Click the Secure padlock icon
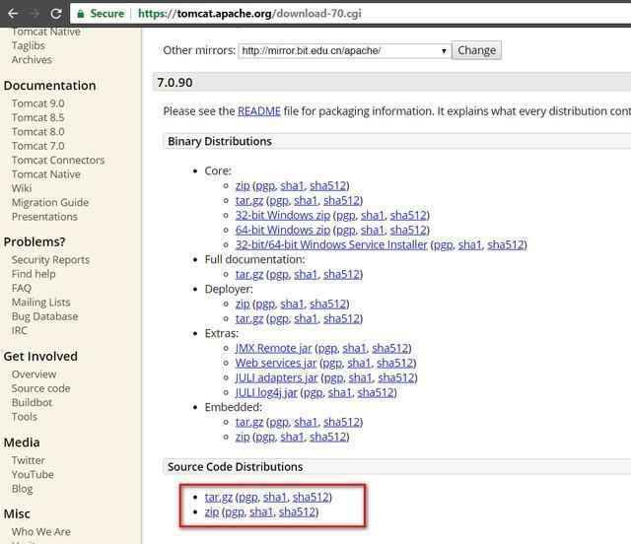631x544 pixels. (81, 14)
